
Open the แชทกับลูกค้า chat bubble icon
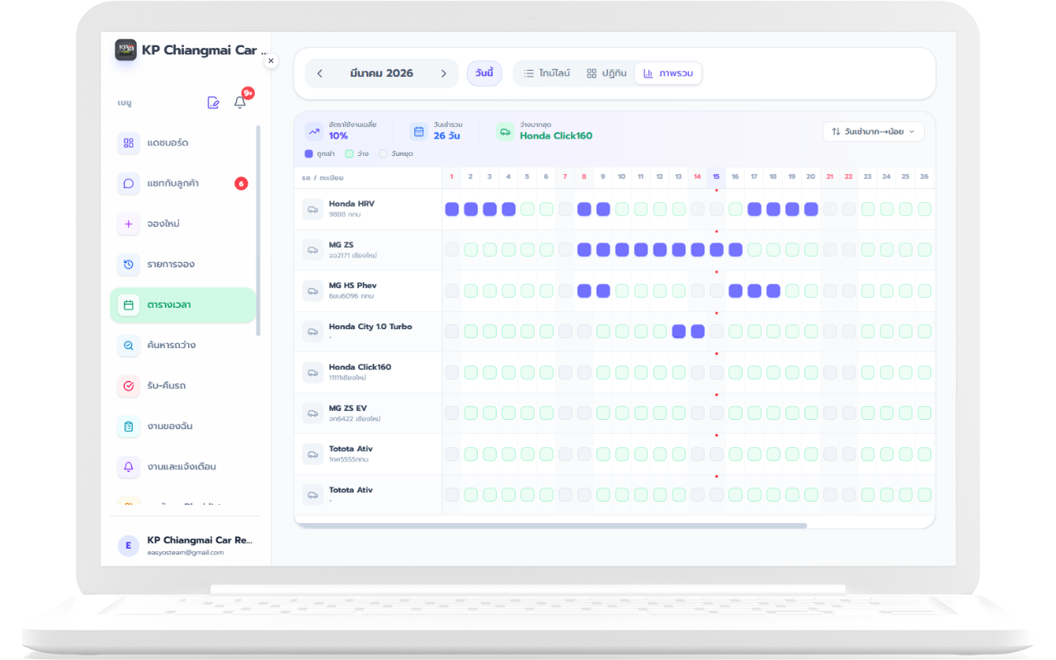[129, 183]
